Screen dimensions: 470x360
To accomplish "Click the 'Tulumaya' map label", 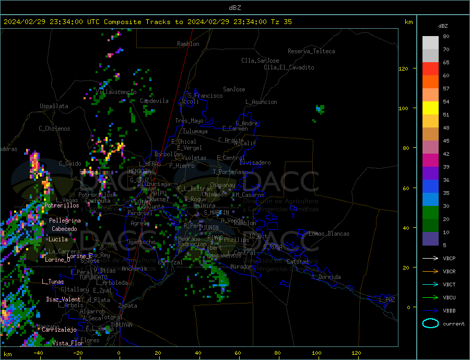I will (195, 131).
